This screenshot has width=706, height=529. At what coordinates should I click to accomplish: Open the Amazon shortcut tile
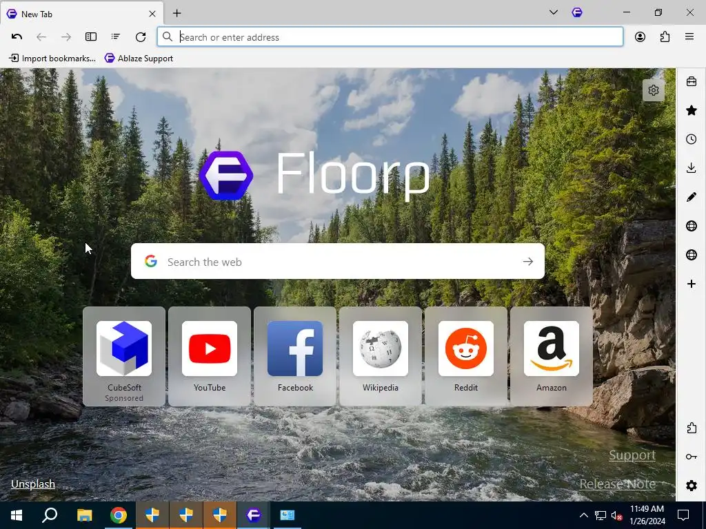click(552, 356)
